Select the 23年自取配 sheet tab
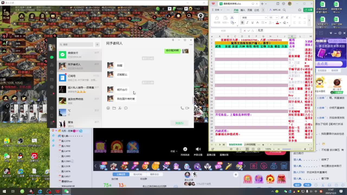 click(x=250, y=145)
